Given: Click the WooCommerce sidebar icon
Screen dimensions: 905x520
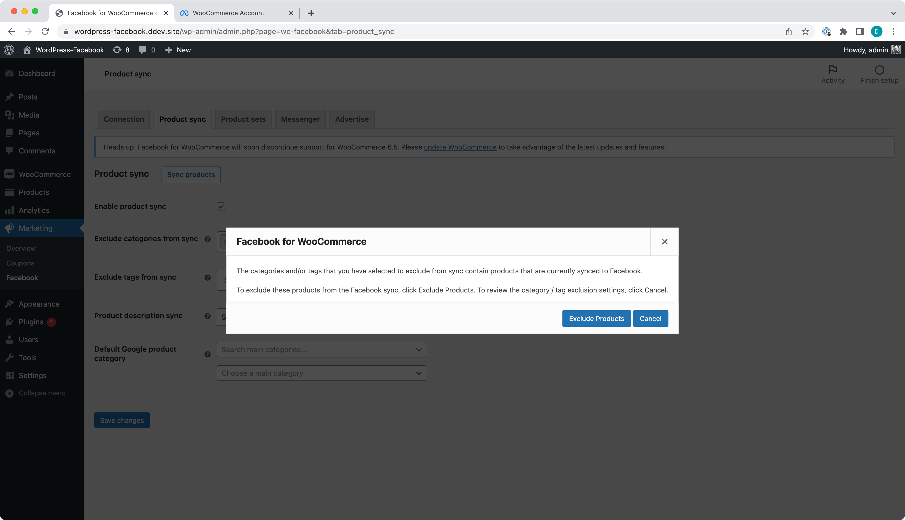Looking at the screenshot, I should (x=10, y=174).
